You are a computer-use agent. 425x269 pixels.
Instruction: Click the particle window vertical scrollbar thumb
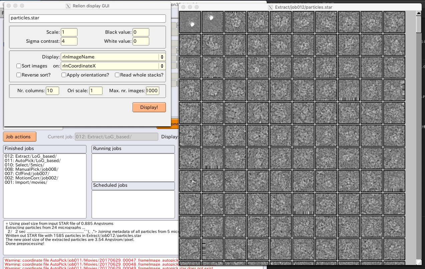[419, 24]
